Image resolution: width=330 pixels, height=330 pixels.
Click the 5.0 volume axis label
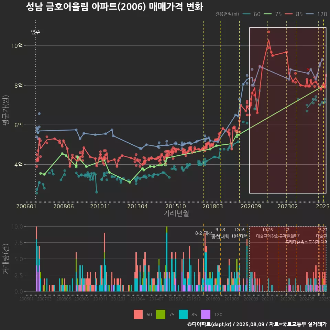pyautogui.click(x=19, y=259)
